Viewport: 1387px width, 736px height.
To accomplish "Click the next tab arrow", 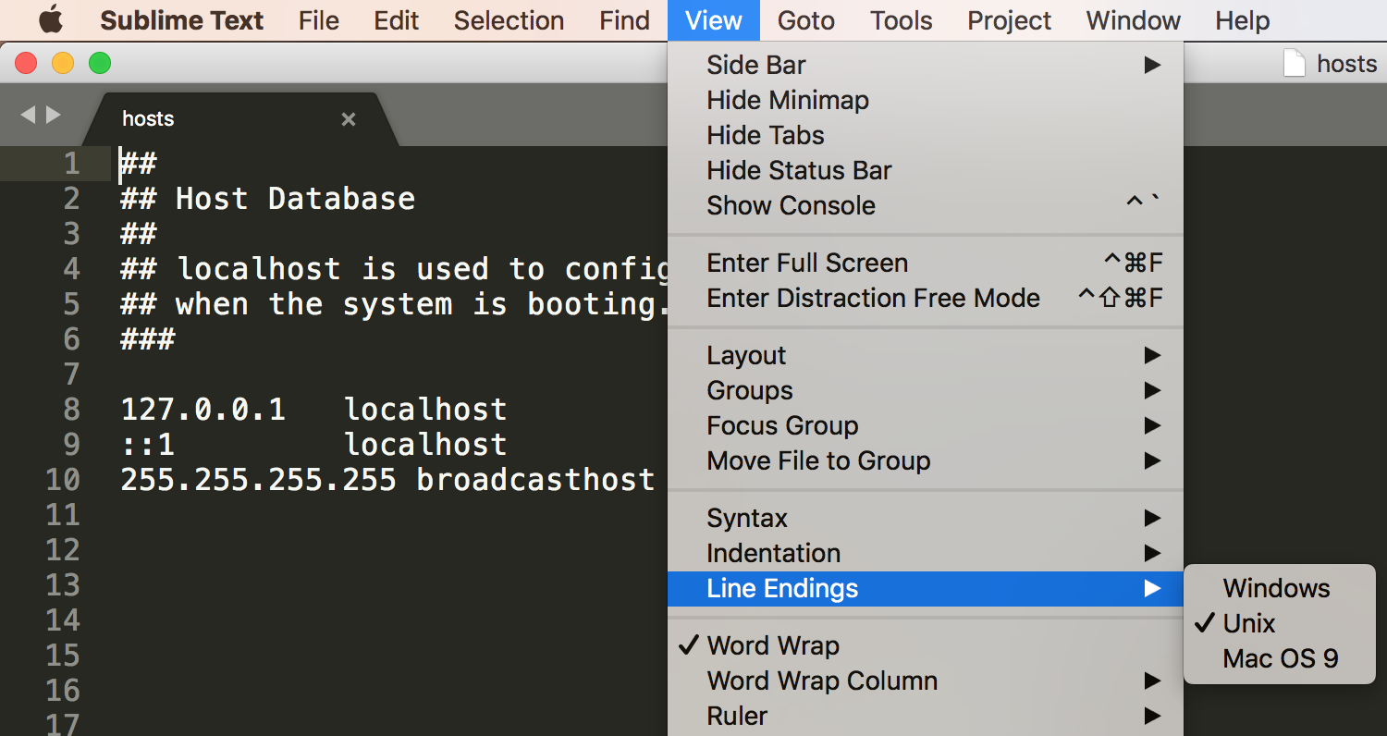I will click(x=54, y=115).
